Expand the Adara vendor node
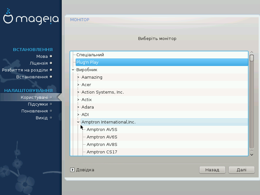This screenshot has width=260, height=195. (78, 107)
